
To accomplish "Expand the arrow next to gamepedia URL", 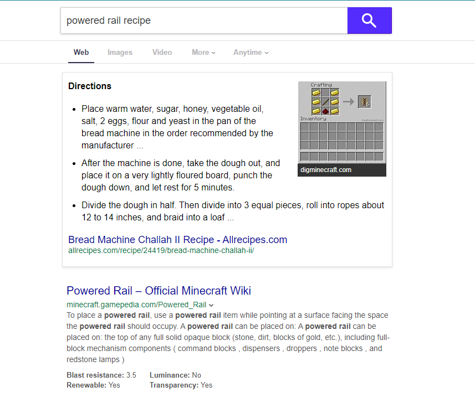I will coord(211,305).
